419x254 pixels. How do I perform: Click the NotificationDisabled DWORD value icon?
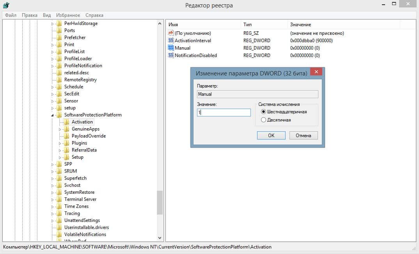(x=170, y=55)
